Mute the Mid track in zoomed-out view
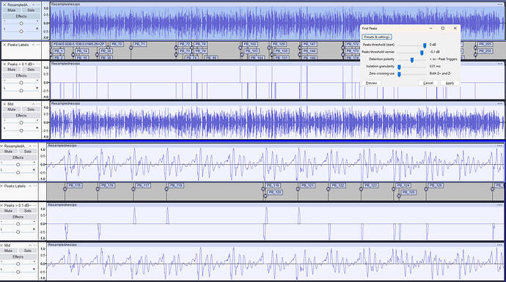Screen dimensions: 506x282 click(12, 110)
